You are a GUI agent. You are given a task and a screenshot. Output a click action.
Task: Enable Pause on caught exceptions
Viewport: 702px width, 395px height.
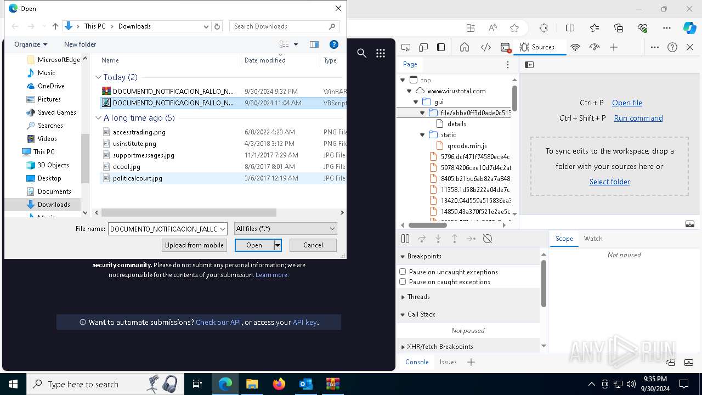403,281
